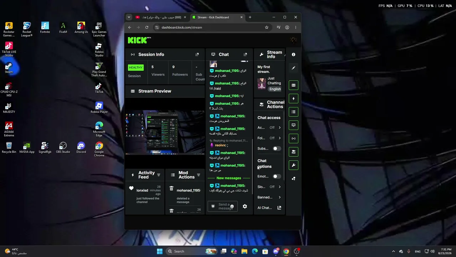Viewport: 456px width, 257px height.
Task: Toggle Chat panel icon in sidebar
Action: pyautogui.click(x=294, y=125)
